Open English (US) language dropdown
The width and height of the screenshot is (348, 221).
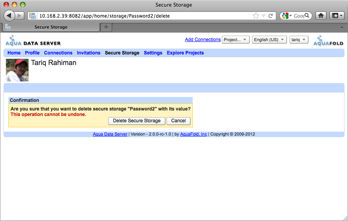tap(269, 40)
